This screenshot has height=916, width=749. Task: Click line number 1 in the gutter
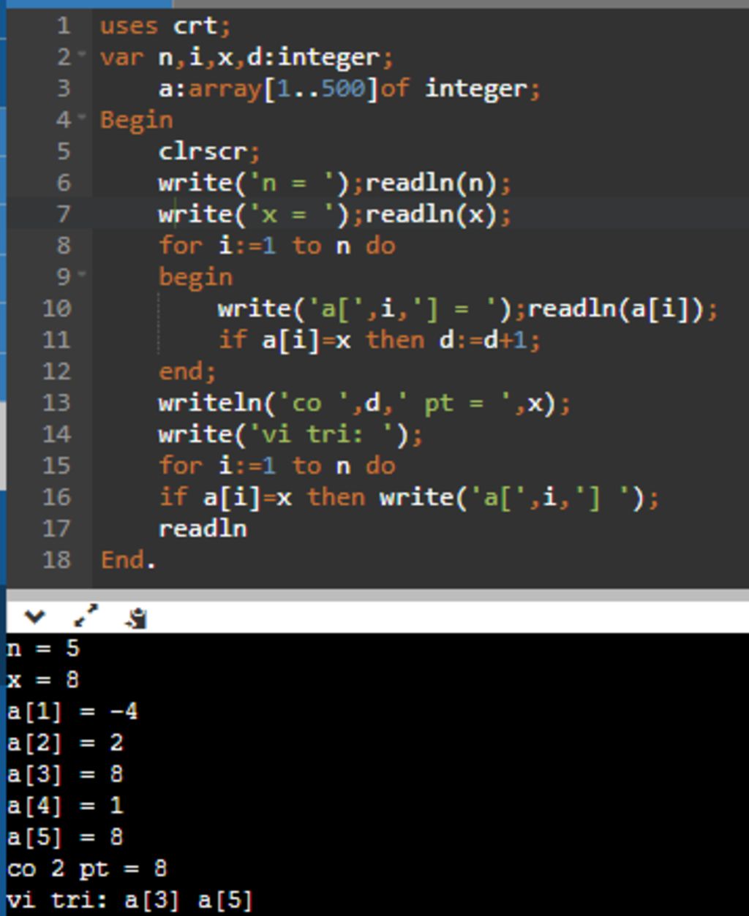(x=64, y=26)
